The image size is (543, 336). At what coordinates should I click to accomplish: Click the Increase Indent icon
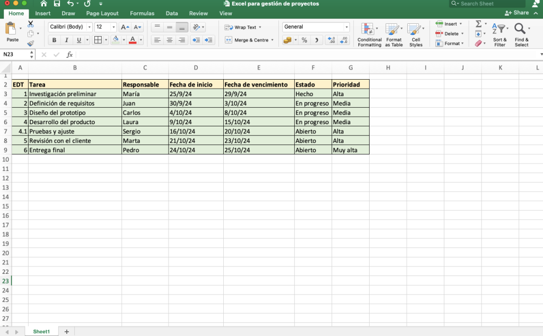[x=209, y=40]
